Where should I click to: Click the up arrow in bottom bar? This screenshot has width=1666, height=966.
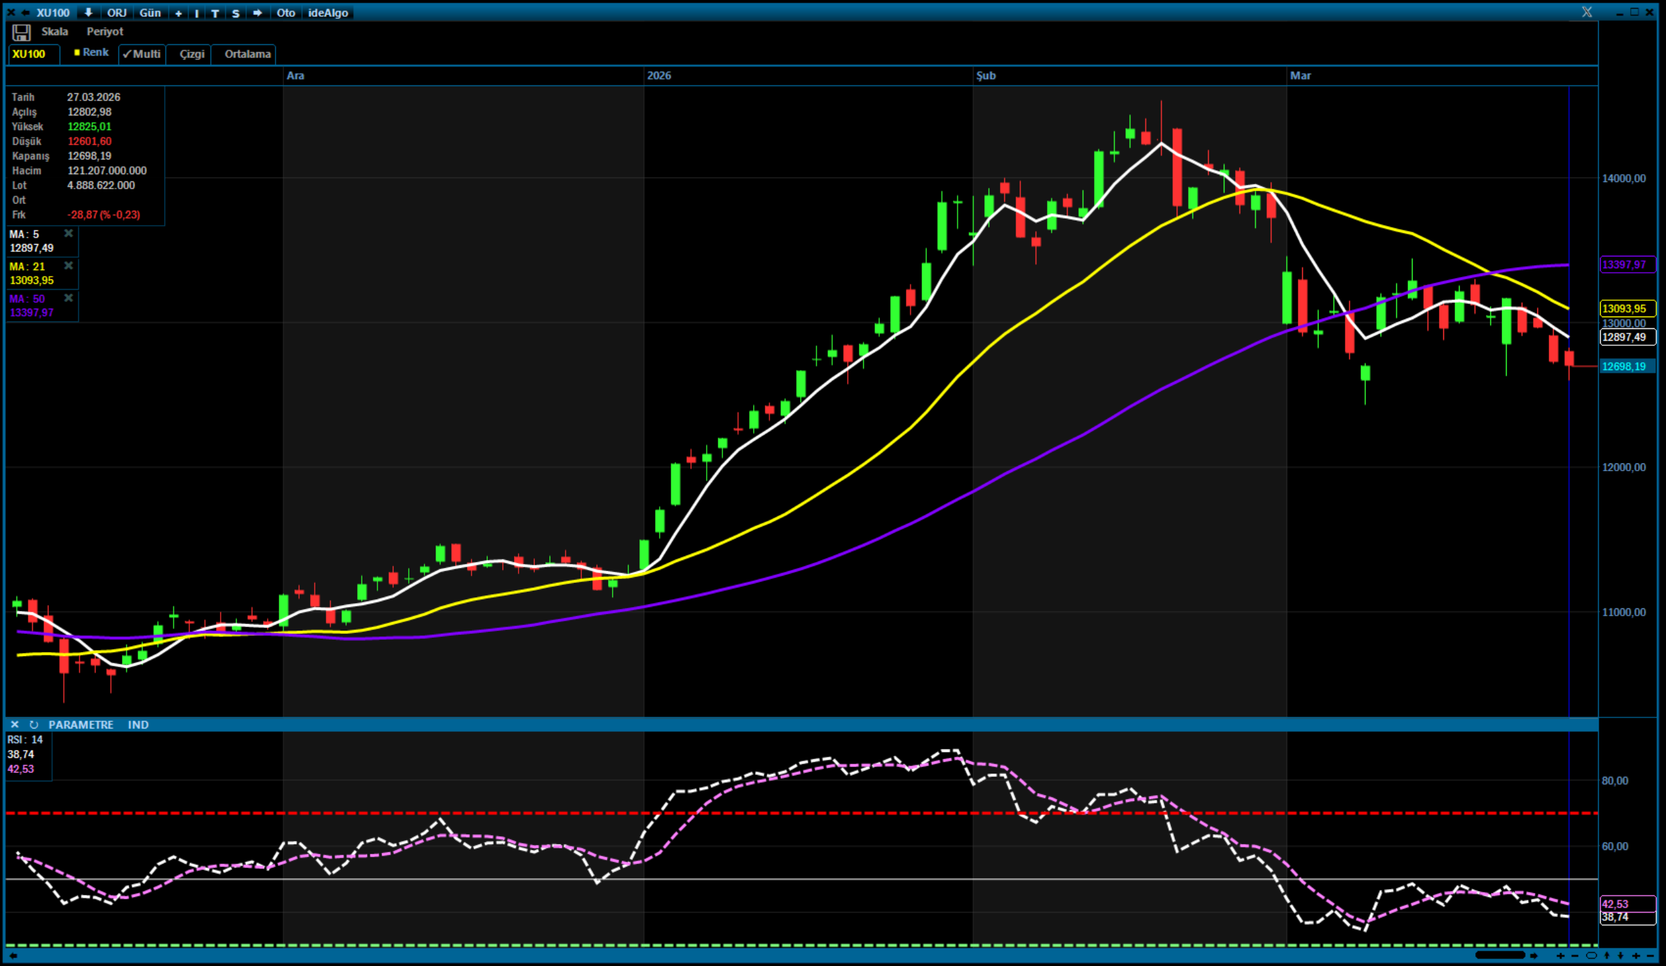point(1607,956)
